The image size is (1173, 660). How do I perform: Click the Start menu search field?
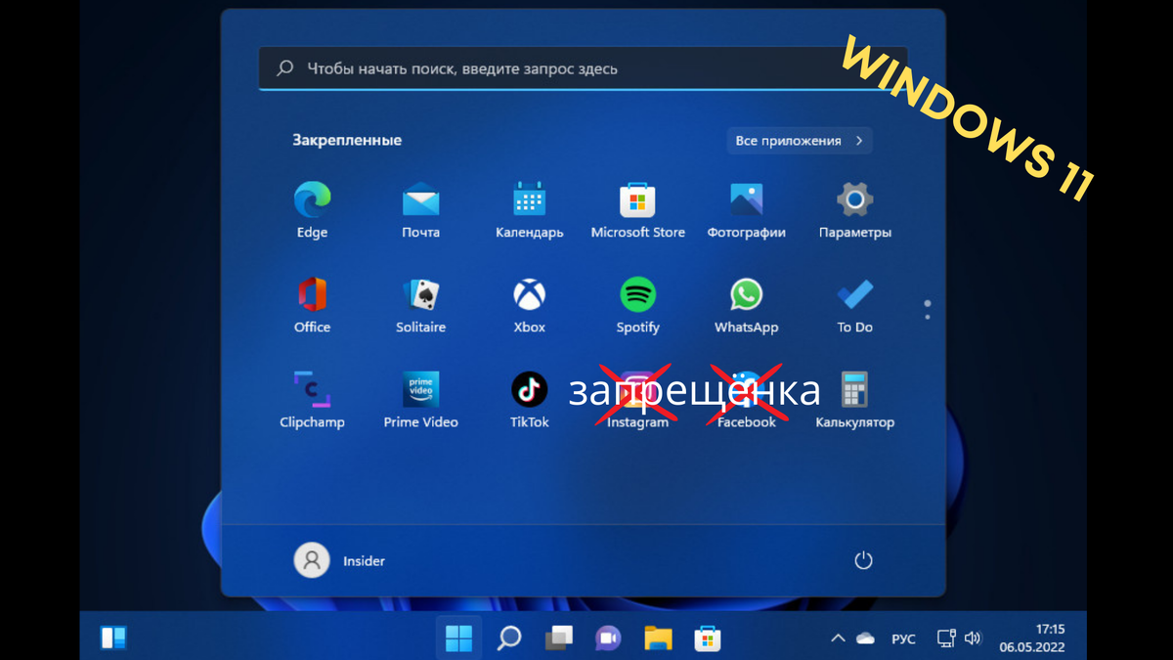[x=583, y=68]
